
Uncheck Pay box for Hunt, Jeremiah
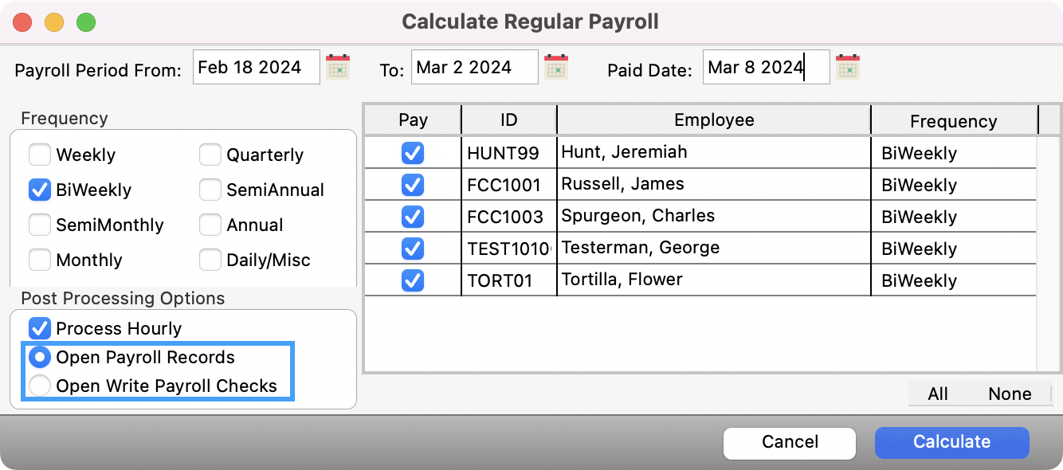click(413, 153)
